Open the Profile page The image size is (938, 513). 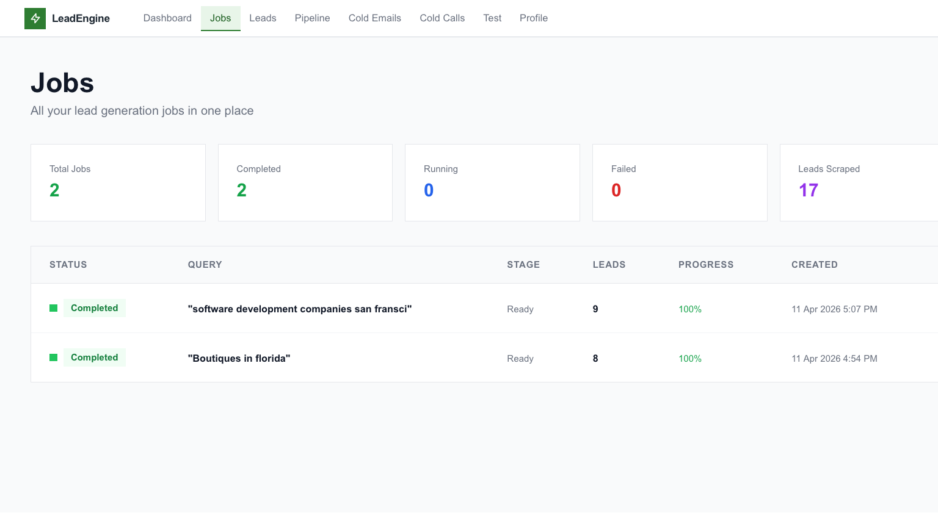tap(533, 18)
